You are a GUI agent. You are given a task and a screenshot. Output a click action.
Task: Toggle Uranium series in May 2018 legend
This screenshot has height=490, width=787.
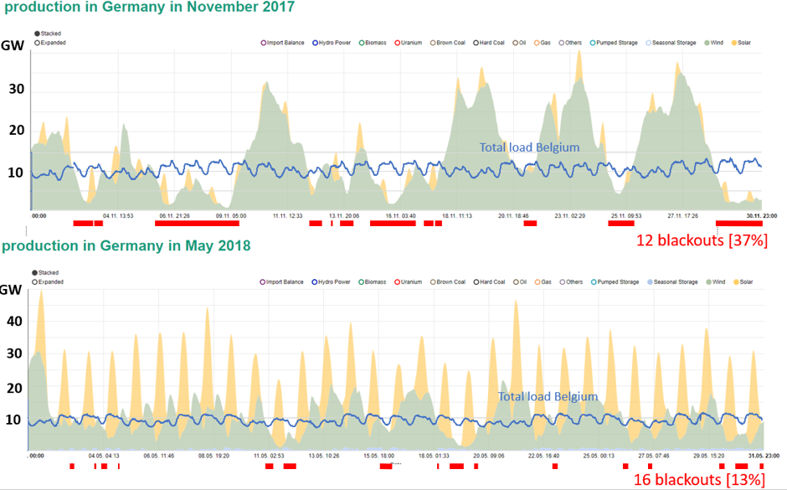(x=408, y=281)
